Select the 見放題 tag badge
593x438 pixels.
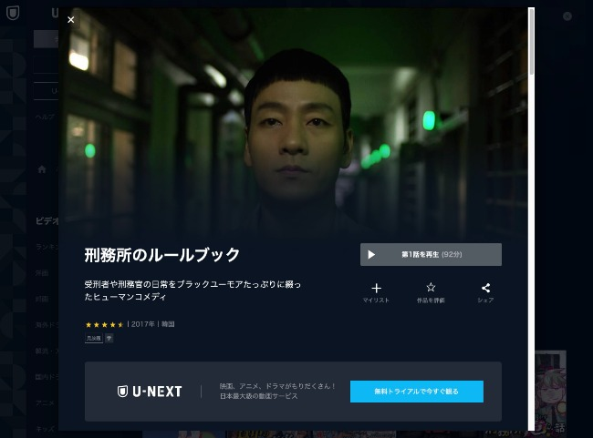click(x=93, y=338)
